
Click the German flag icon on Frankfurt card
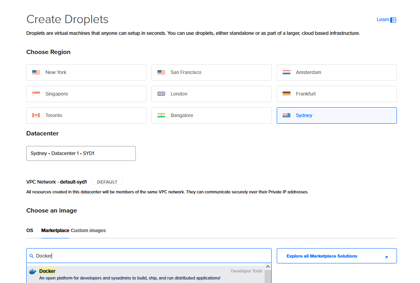(287, 94)
